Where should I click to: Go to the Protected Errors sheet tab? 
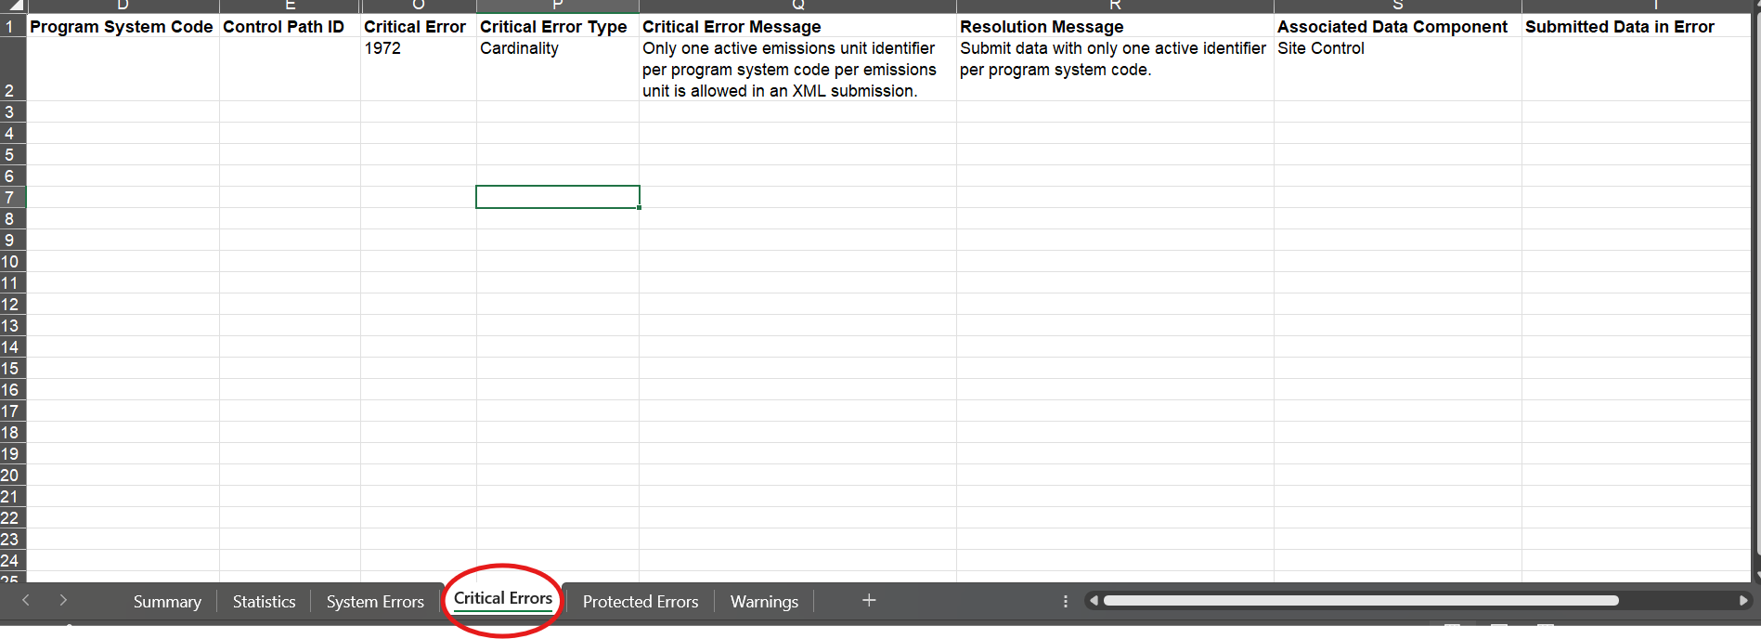(x=641, y=602)
